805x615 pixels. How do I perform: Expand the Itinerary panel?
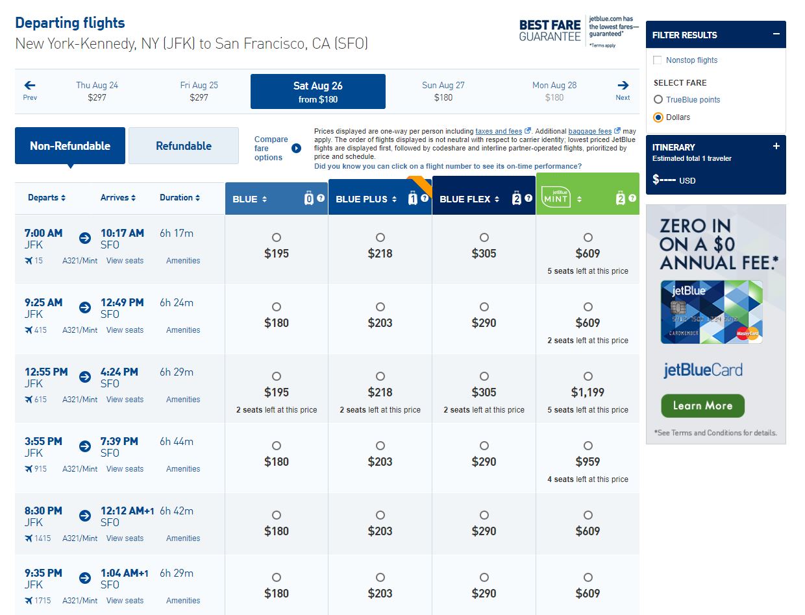click(x=776, y=147)
